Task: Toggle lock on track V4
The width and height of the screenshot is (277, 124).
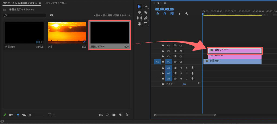Action: coord(163,45)
